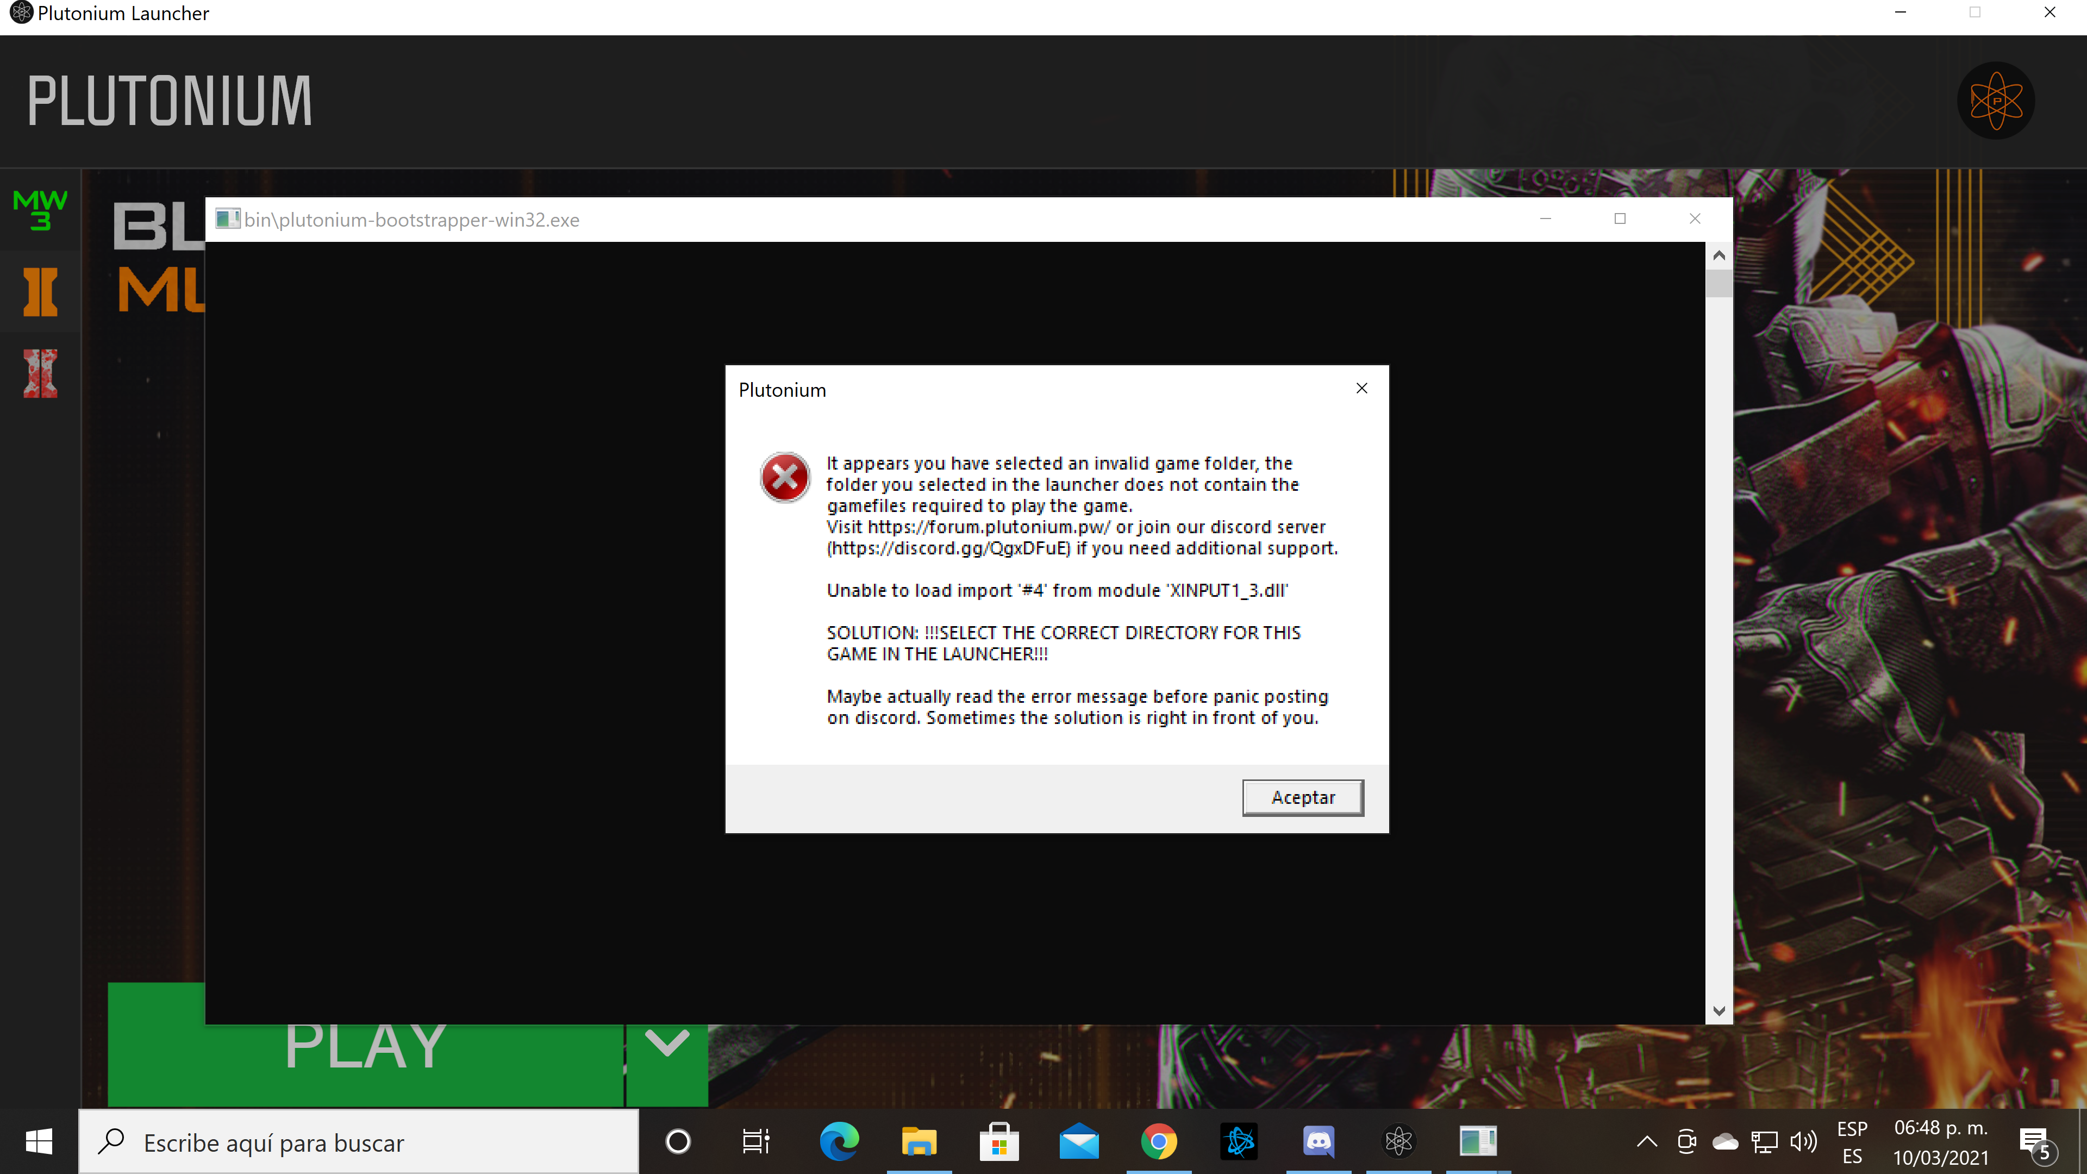Show hidden system tray icons

click(1646, 1141)
